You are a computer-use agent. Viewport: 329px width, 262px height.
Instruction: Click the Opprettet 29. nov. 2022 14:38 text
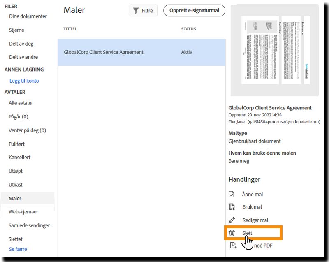pyautogui.click(x=255, y=115)
